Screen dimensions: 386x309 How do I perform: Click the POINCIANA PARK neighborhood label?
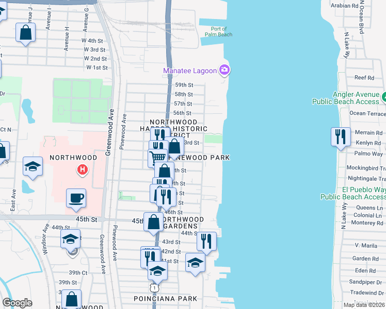(166, 299)
